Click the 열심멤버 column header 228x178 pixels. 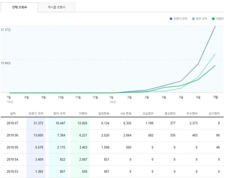pyautogui.click(x=170, y=113)
